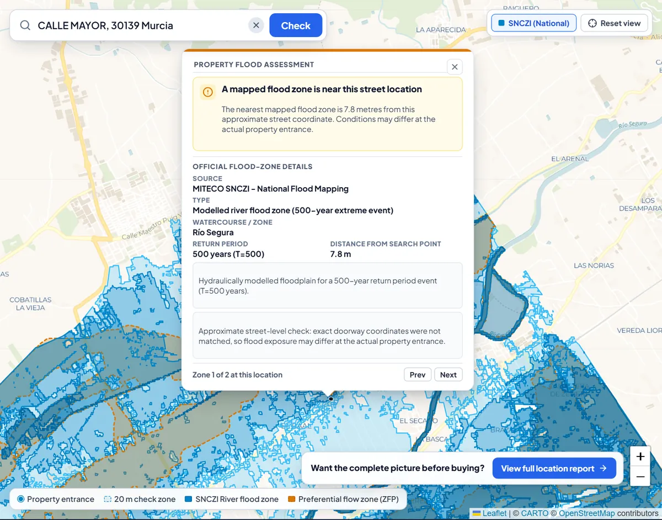Click the Preferential flow zone legend swatch
The width and height of the screenshot is (662, 520).
[x=291, y=499]
